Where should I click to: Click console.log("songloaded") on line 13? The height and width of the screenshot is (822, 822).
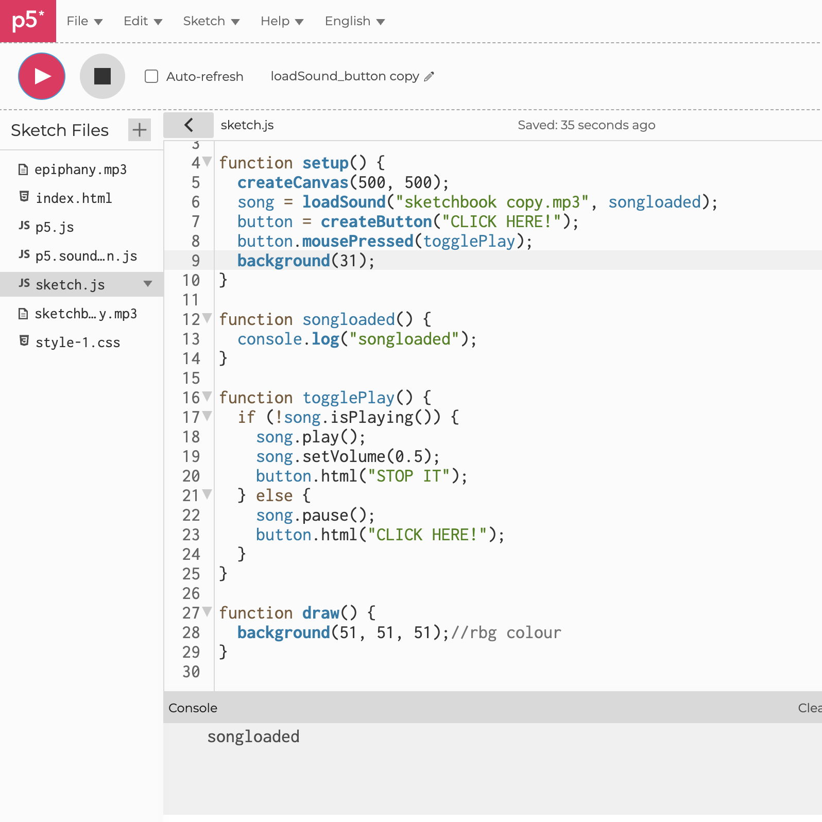pyautogui.click(x=357, y=339)
